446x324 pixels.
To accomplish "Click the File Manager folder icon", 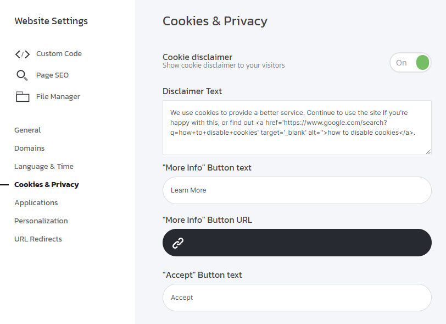I will [23, 97].
